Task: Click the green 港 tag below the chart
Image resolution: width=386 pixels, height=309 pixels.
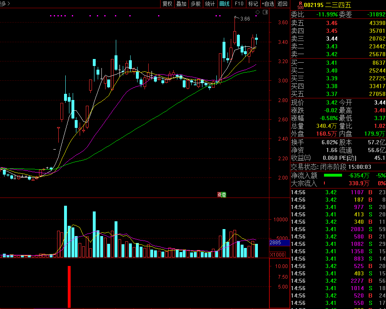Action: click(224, 195)
